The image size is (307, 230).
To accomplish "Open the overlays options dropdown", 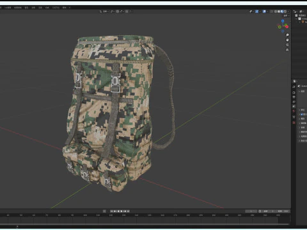I will (267, 11).
